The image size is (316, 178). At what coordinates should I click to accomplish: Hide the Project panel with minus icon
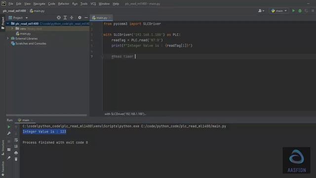pyautogui.click(x=86, y=18)
